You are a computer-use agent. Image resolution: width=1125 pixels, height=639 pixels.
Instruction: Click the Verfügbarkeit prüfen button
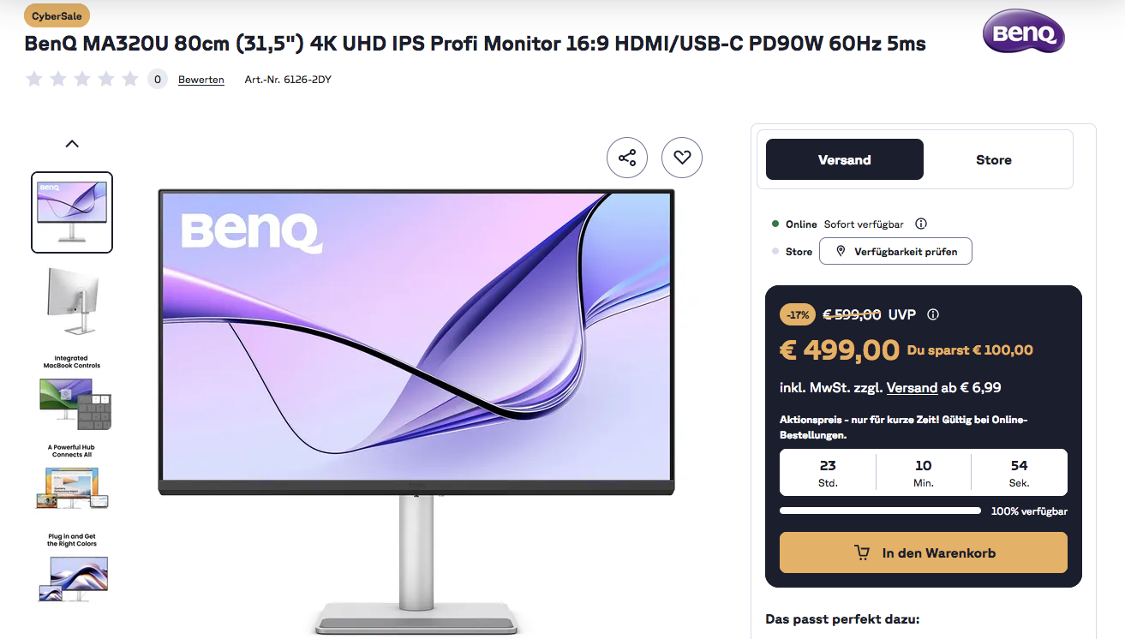895,251
